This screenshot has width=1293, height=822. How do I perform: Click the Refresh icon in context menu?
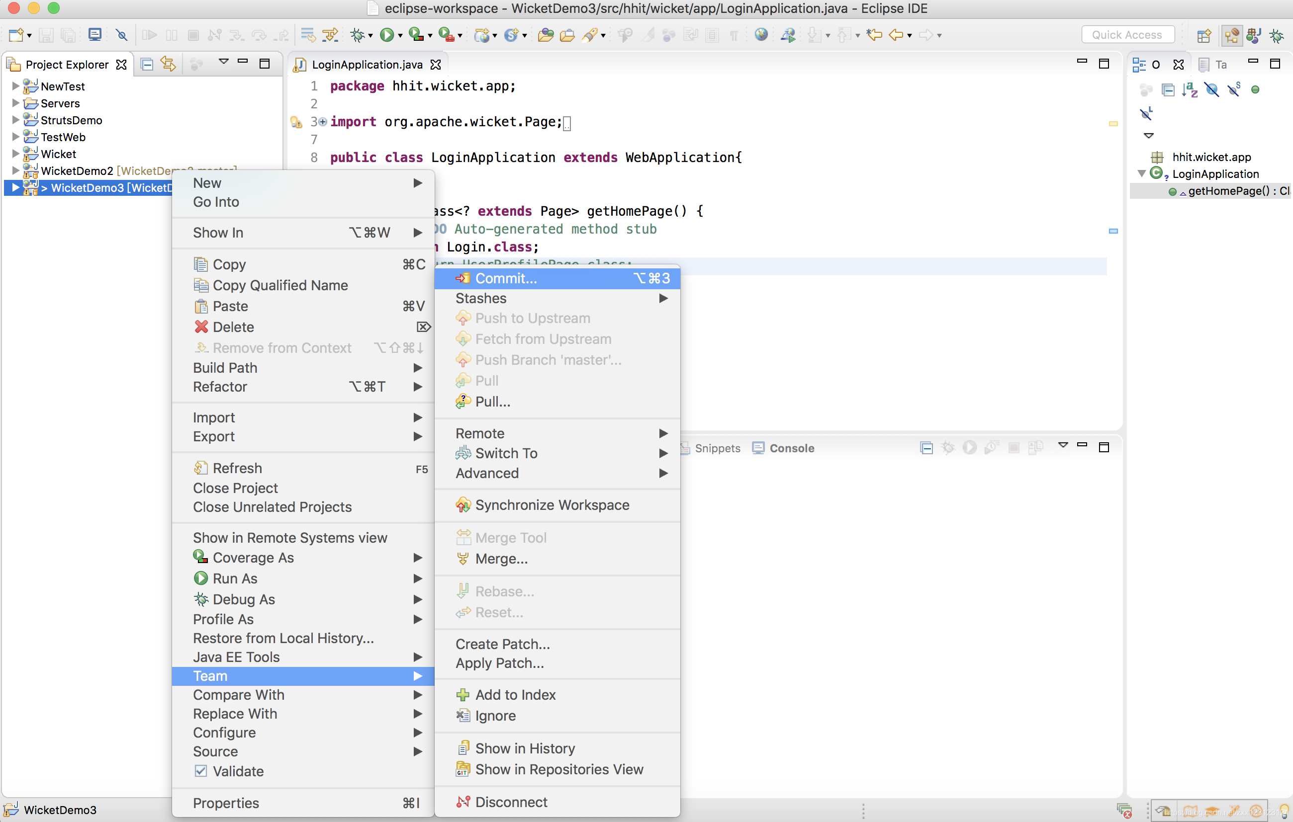201,468
